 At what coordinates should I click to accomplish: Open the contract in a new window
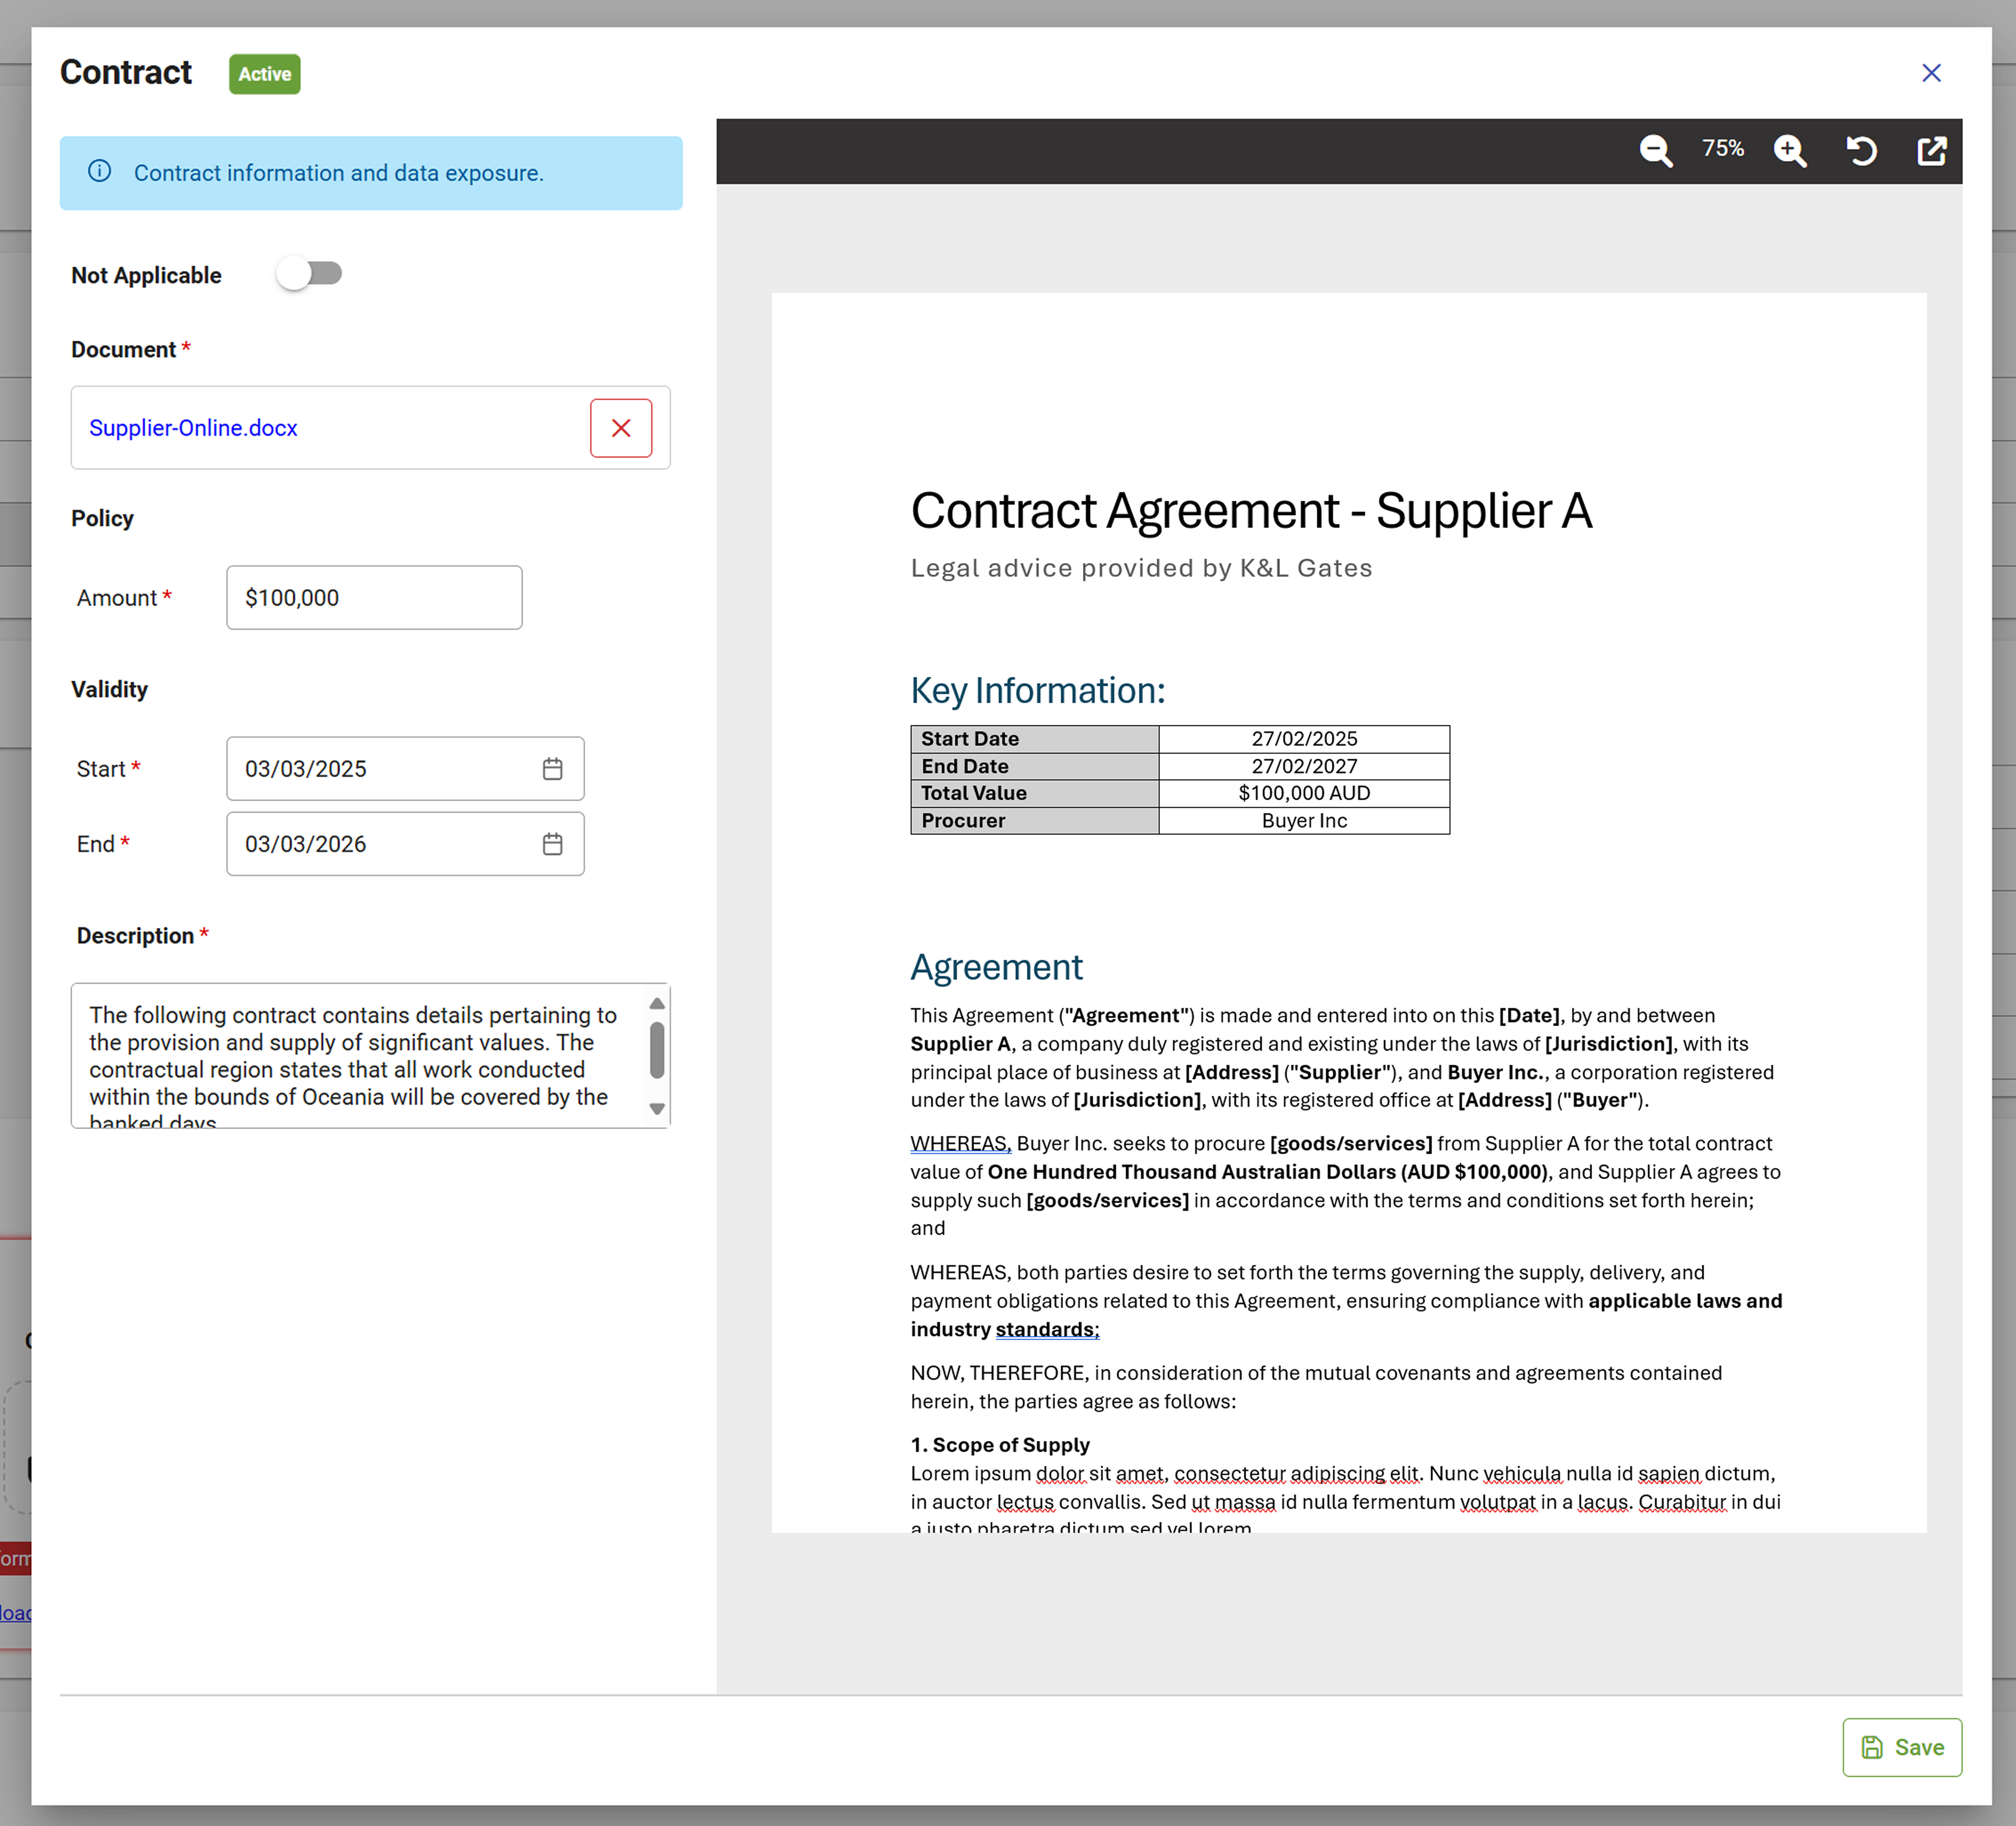click(x=1932, y=151)
